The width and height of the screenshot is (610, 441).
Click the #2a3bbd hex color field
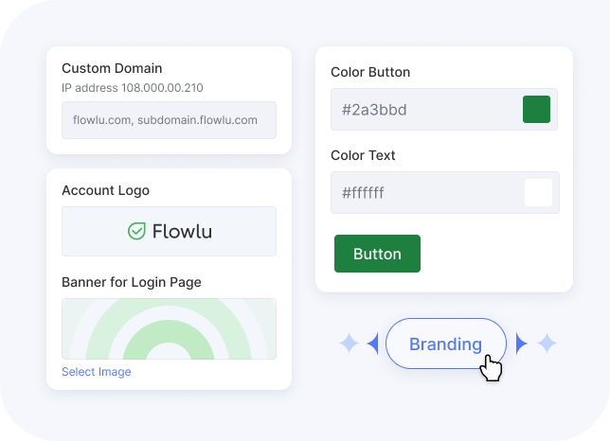pos(424,110)
